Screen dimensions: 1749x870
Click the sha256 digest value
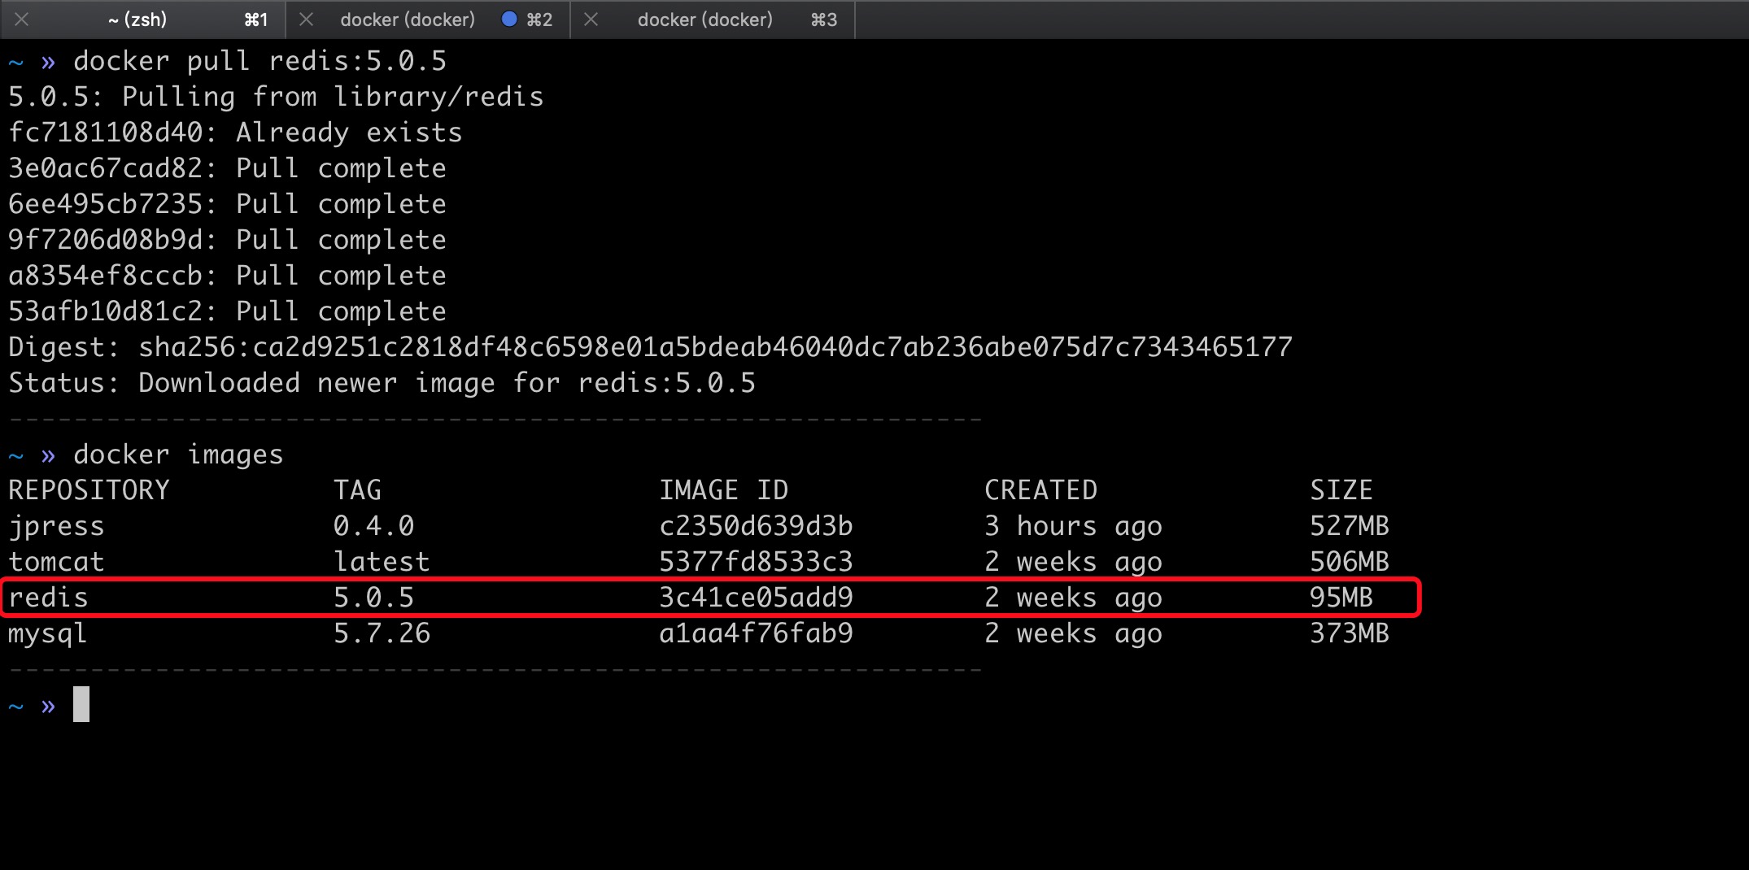(x=715, y=347)
